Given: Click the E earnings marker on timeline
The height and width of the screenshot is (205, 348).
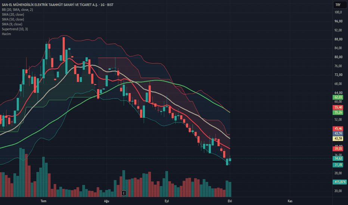Looking at the screenshot, I should 124,193.
